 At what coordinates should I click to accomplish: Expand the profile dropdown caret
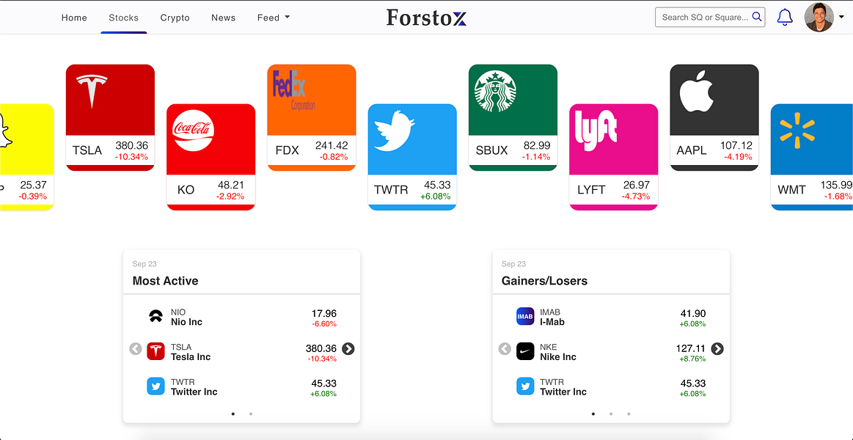click(841, 18)
